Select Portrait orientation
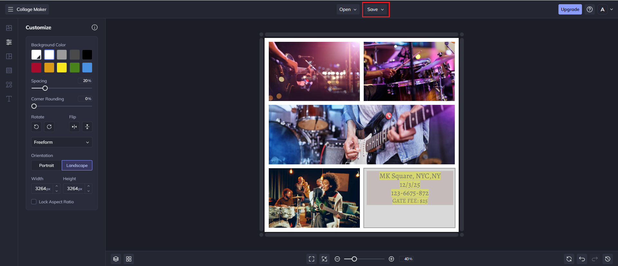The height and width of the screenshot is (266, 618). click(47, 165)
